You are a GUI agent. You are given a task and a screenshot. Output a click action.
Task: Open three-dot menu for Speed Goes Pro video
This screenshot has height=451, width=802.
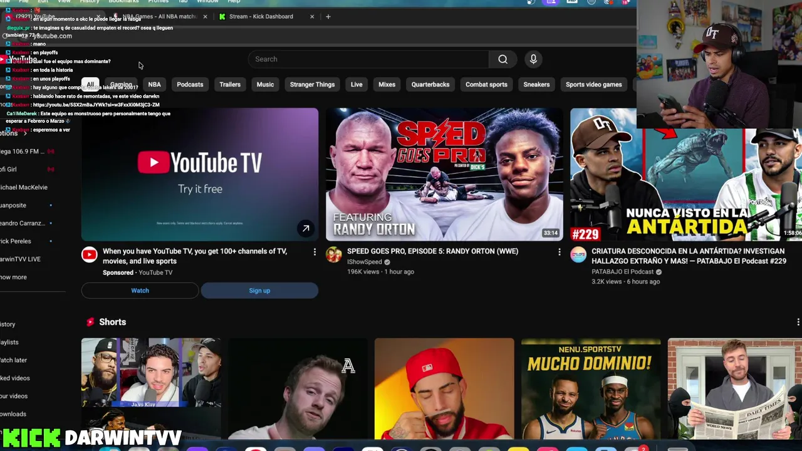[559, 252]
